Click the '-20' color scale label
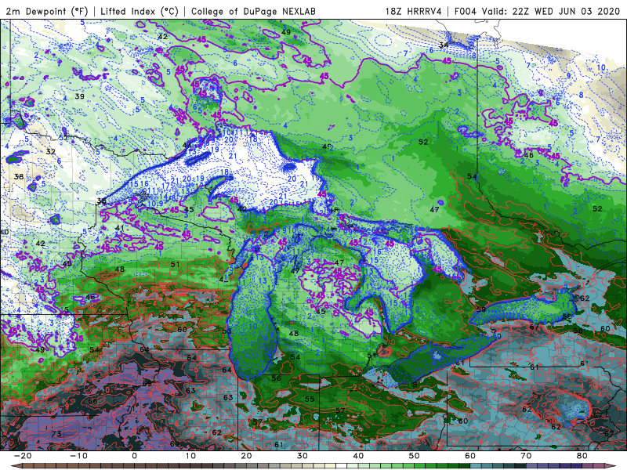 (23, 456)
